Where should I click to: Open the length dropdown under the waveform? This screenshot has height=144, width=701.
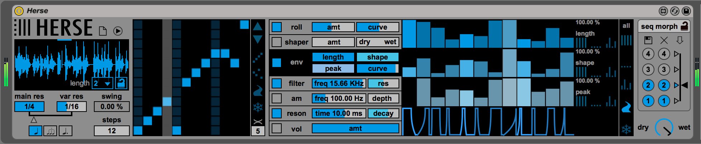point(102,83)
